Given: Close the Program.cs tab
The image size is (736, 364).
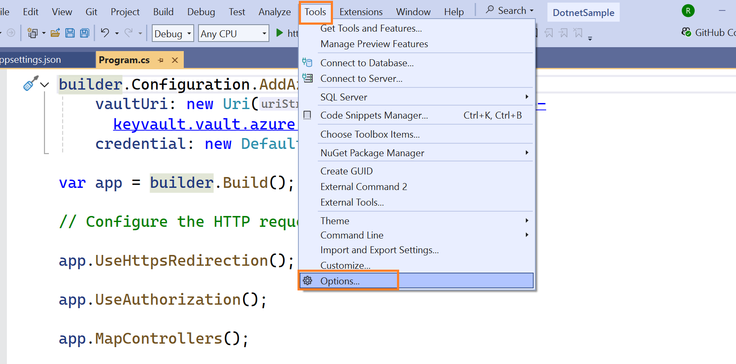Looking at the screenshot, I should (175, 60).
